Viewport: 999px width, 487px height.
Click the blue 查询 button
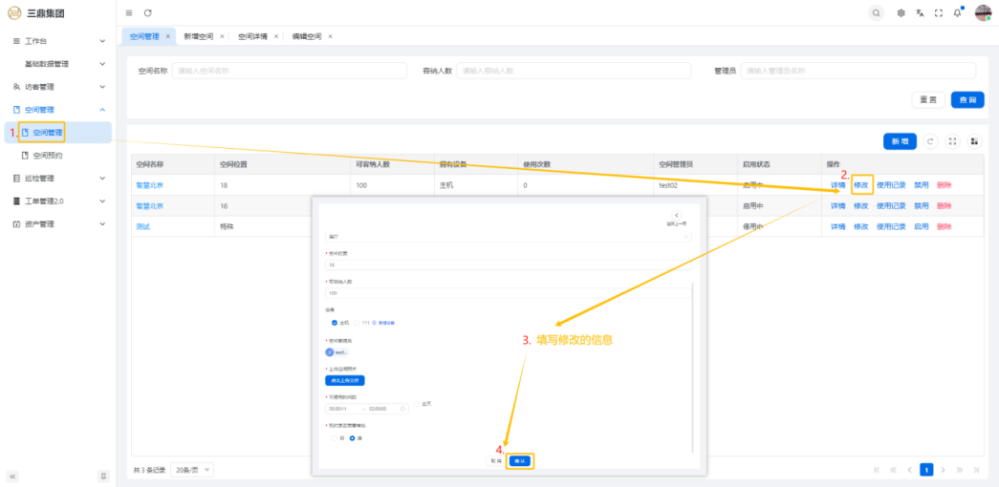[x=968, y=100]
